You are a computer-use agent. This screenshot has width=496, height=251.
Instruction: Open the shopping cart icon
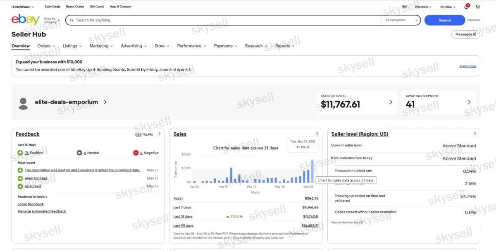click(x=477, y=7)
